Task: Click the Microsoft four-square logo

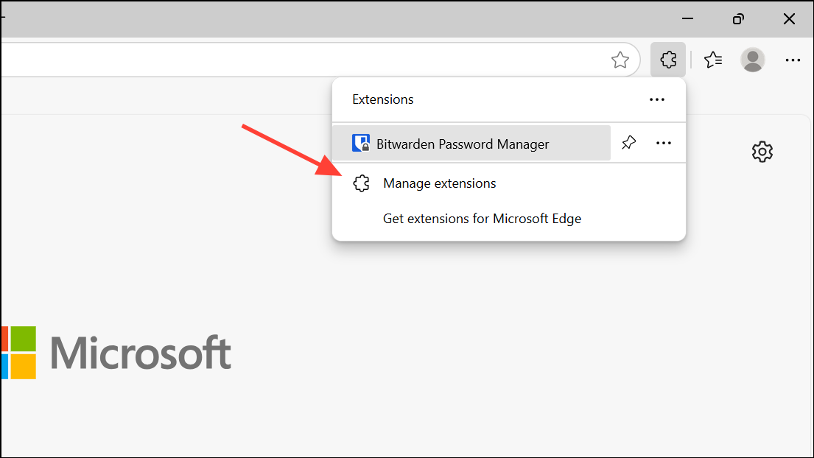Action: (x=18, y=353)
